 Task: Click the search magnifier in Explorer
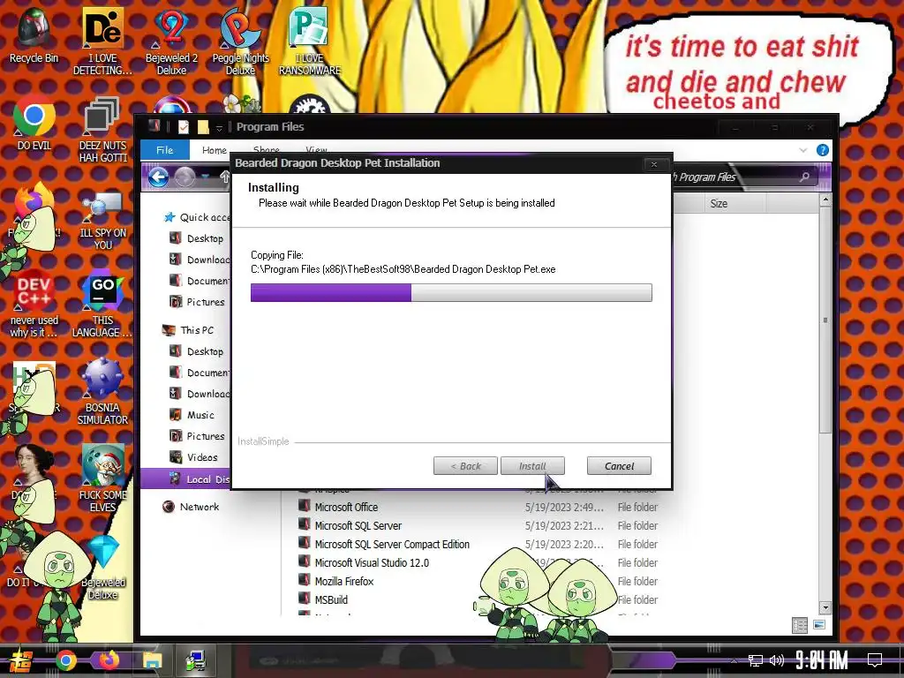point(804,177)
